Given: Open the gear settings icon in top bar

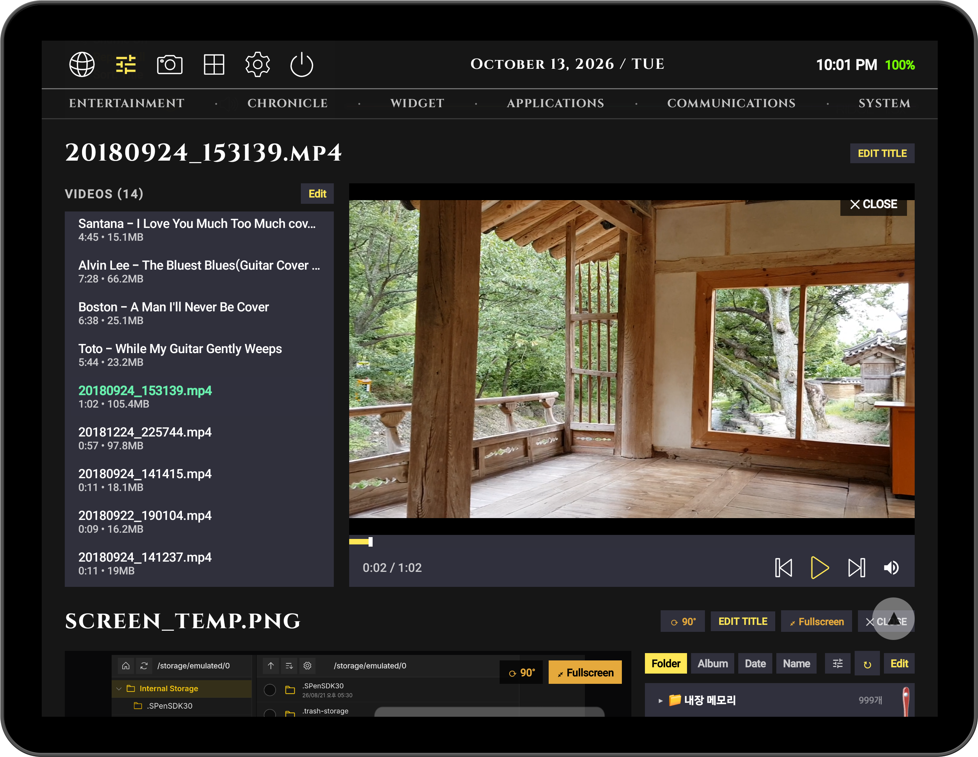Looking at the screenshot, I should click(257, 64).
